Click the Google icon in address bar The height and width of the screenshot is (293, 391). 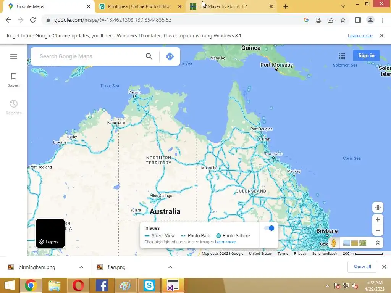pos(306,20)
